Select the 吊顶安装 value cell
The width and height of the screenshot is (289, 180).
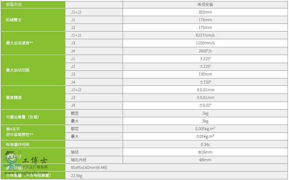tap(205, 4)
